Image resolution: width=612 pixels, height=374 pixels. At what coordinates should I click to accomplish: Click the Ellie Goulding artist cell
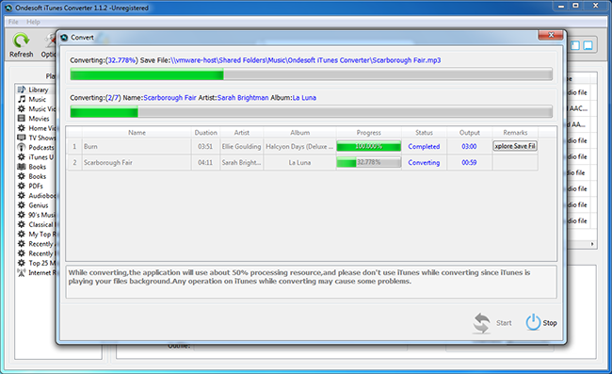tap(242, 146)
